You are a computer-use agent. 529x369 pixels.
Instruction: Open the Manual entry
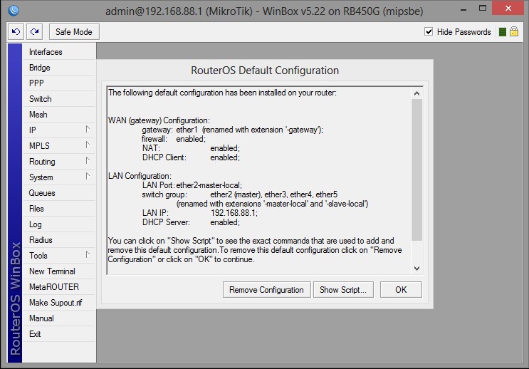click(x=59, y=318)
